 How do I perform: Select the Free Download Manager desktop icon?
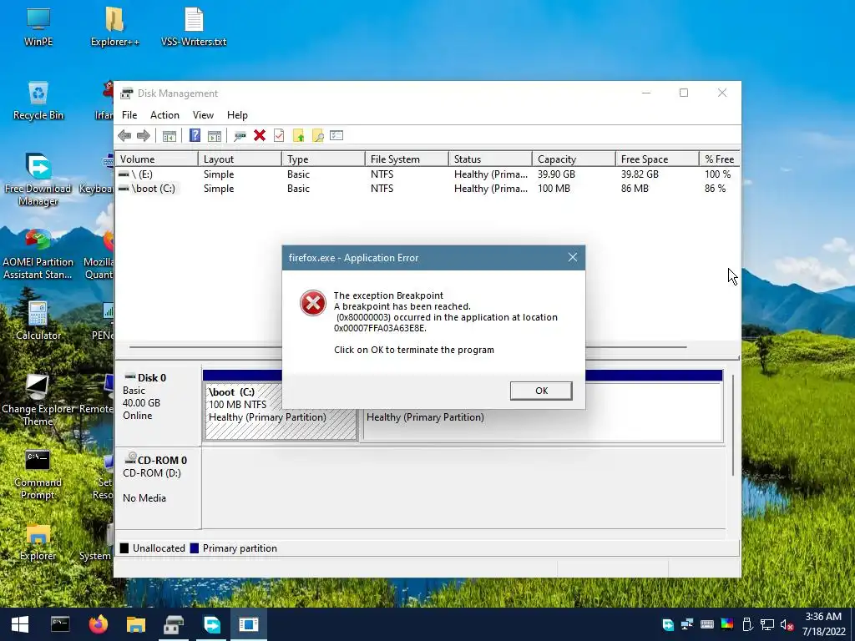[38, 180]
